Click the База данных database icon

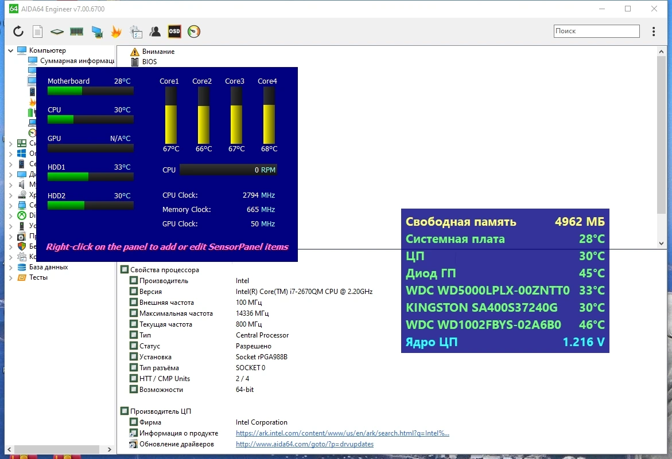22,267
